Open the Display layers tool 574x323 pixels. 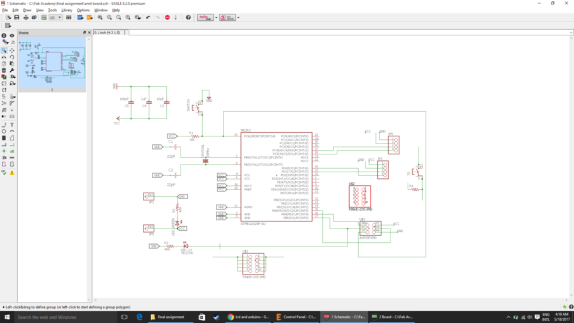(4, 42)
